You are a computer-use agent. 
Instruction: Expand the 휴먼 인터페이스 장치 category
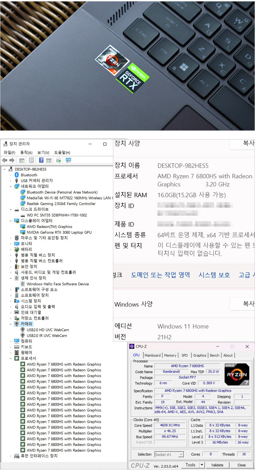11,456
